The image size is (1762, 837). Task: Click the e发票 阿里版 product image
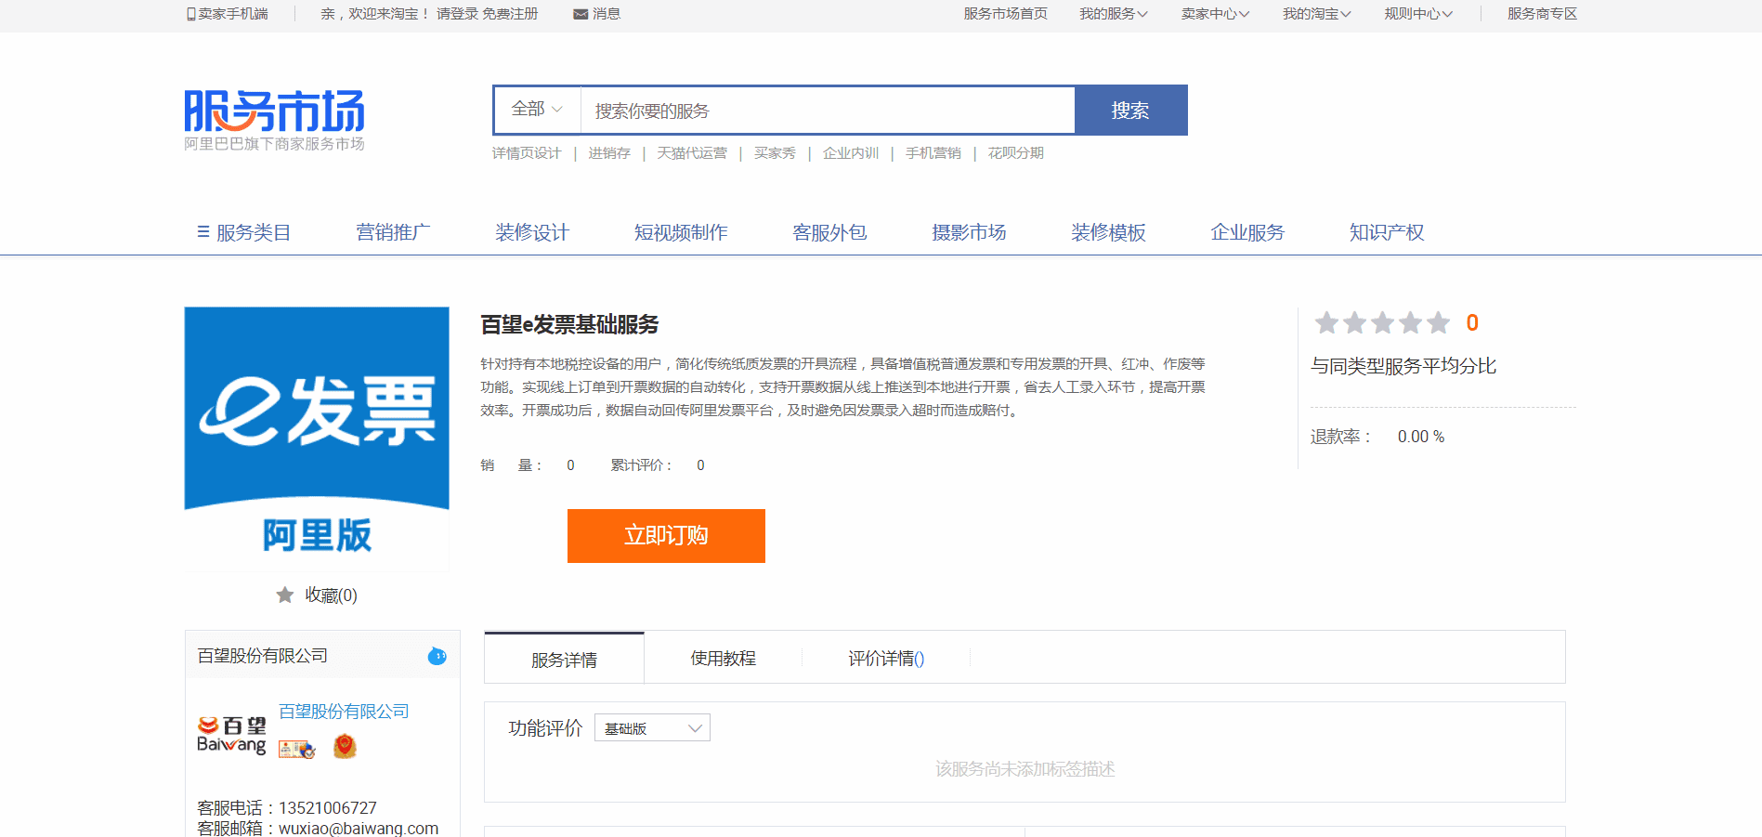point(317,438)
